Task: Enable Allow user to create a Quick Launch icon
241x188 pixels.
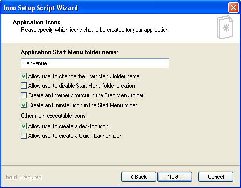Action: (x=24, y=136)
